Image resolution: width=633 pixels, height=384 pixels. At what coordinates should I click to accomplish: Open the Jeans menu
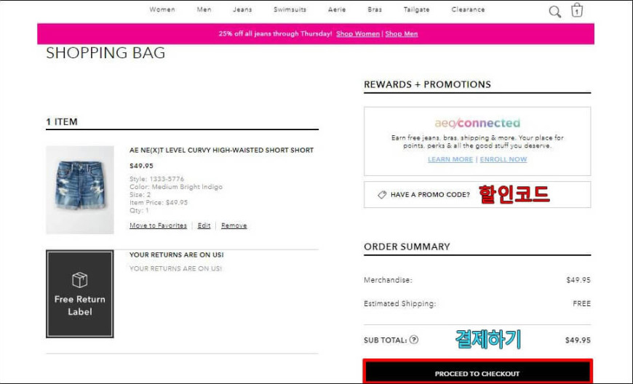(242, 9)
